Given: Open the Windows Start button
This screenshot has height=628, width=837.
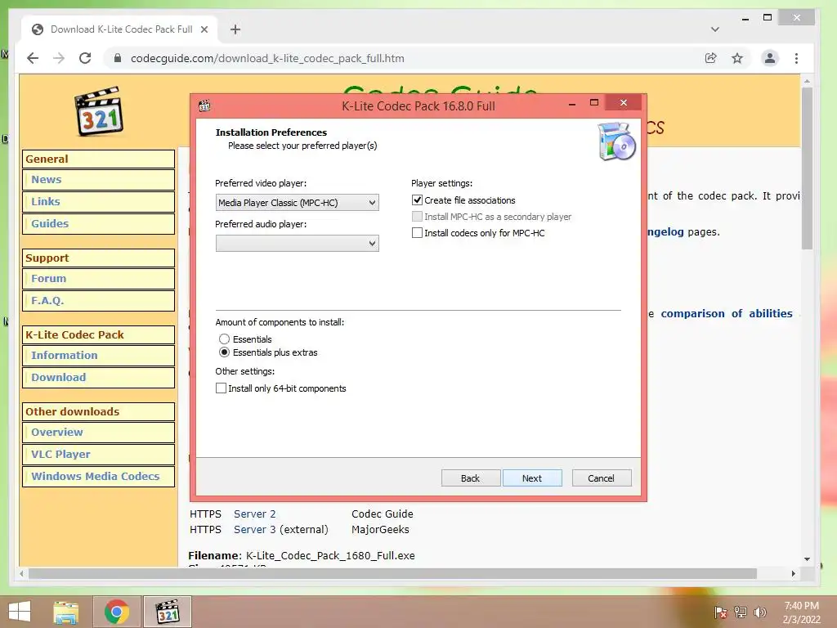Looking at the screenshot, I should [x=20, y=612].
